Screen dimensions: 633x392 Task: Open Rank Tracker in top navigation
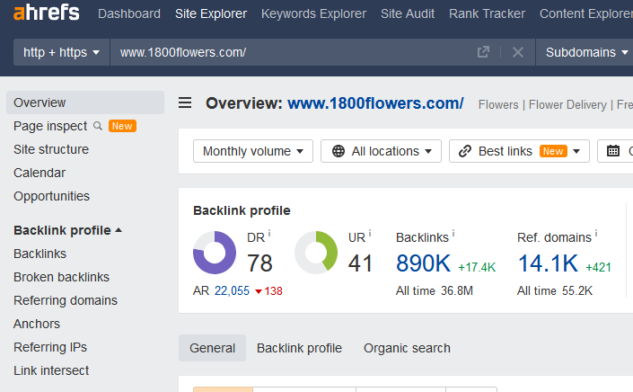point(487,13)
